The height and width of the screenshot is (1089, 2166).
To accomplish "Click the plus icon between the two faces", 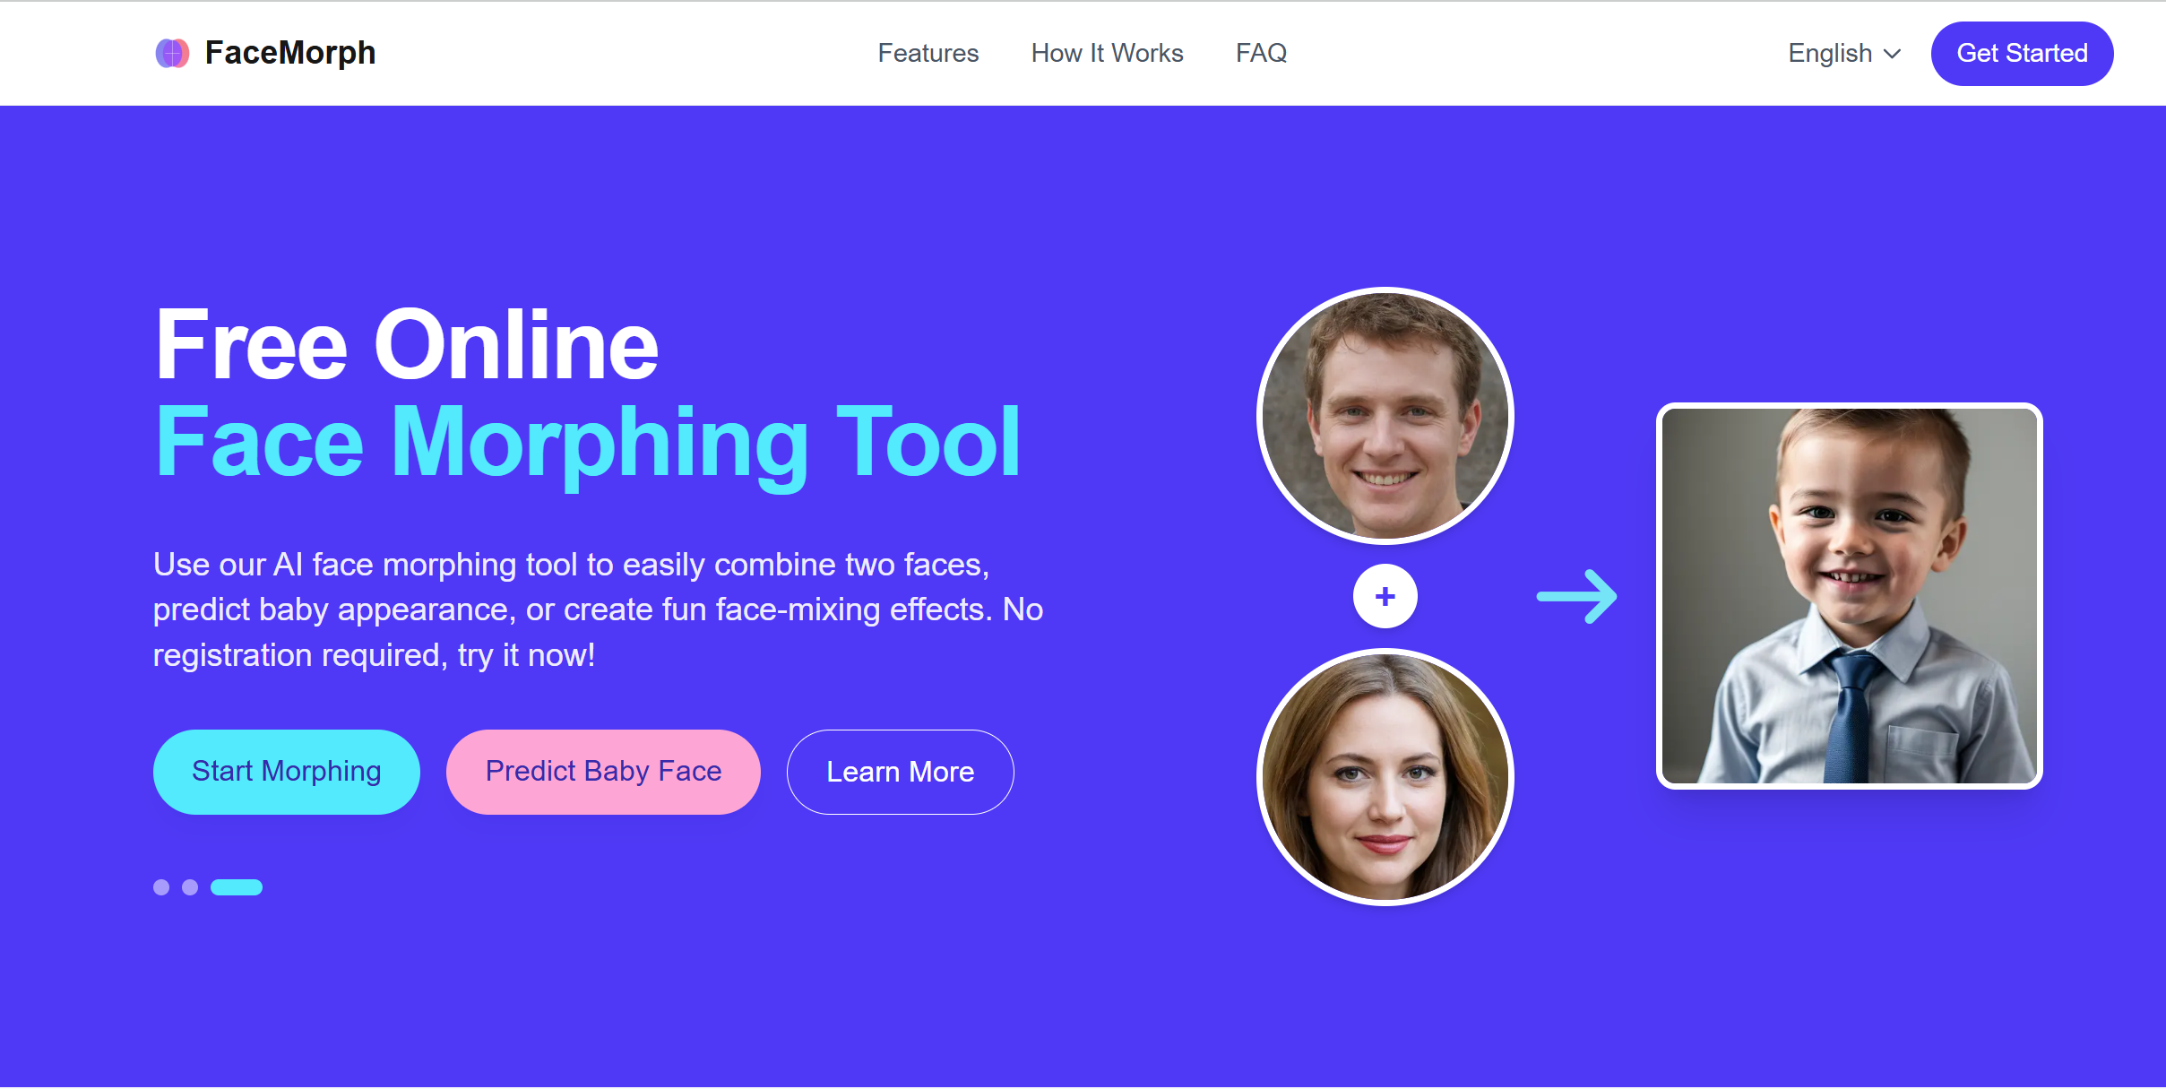I will click(x=1384, y=596).
